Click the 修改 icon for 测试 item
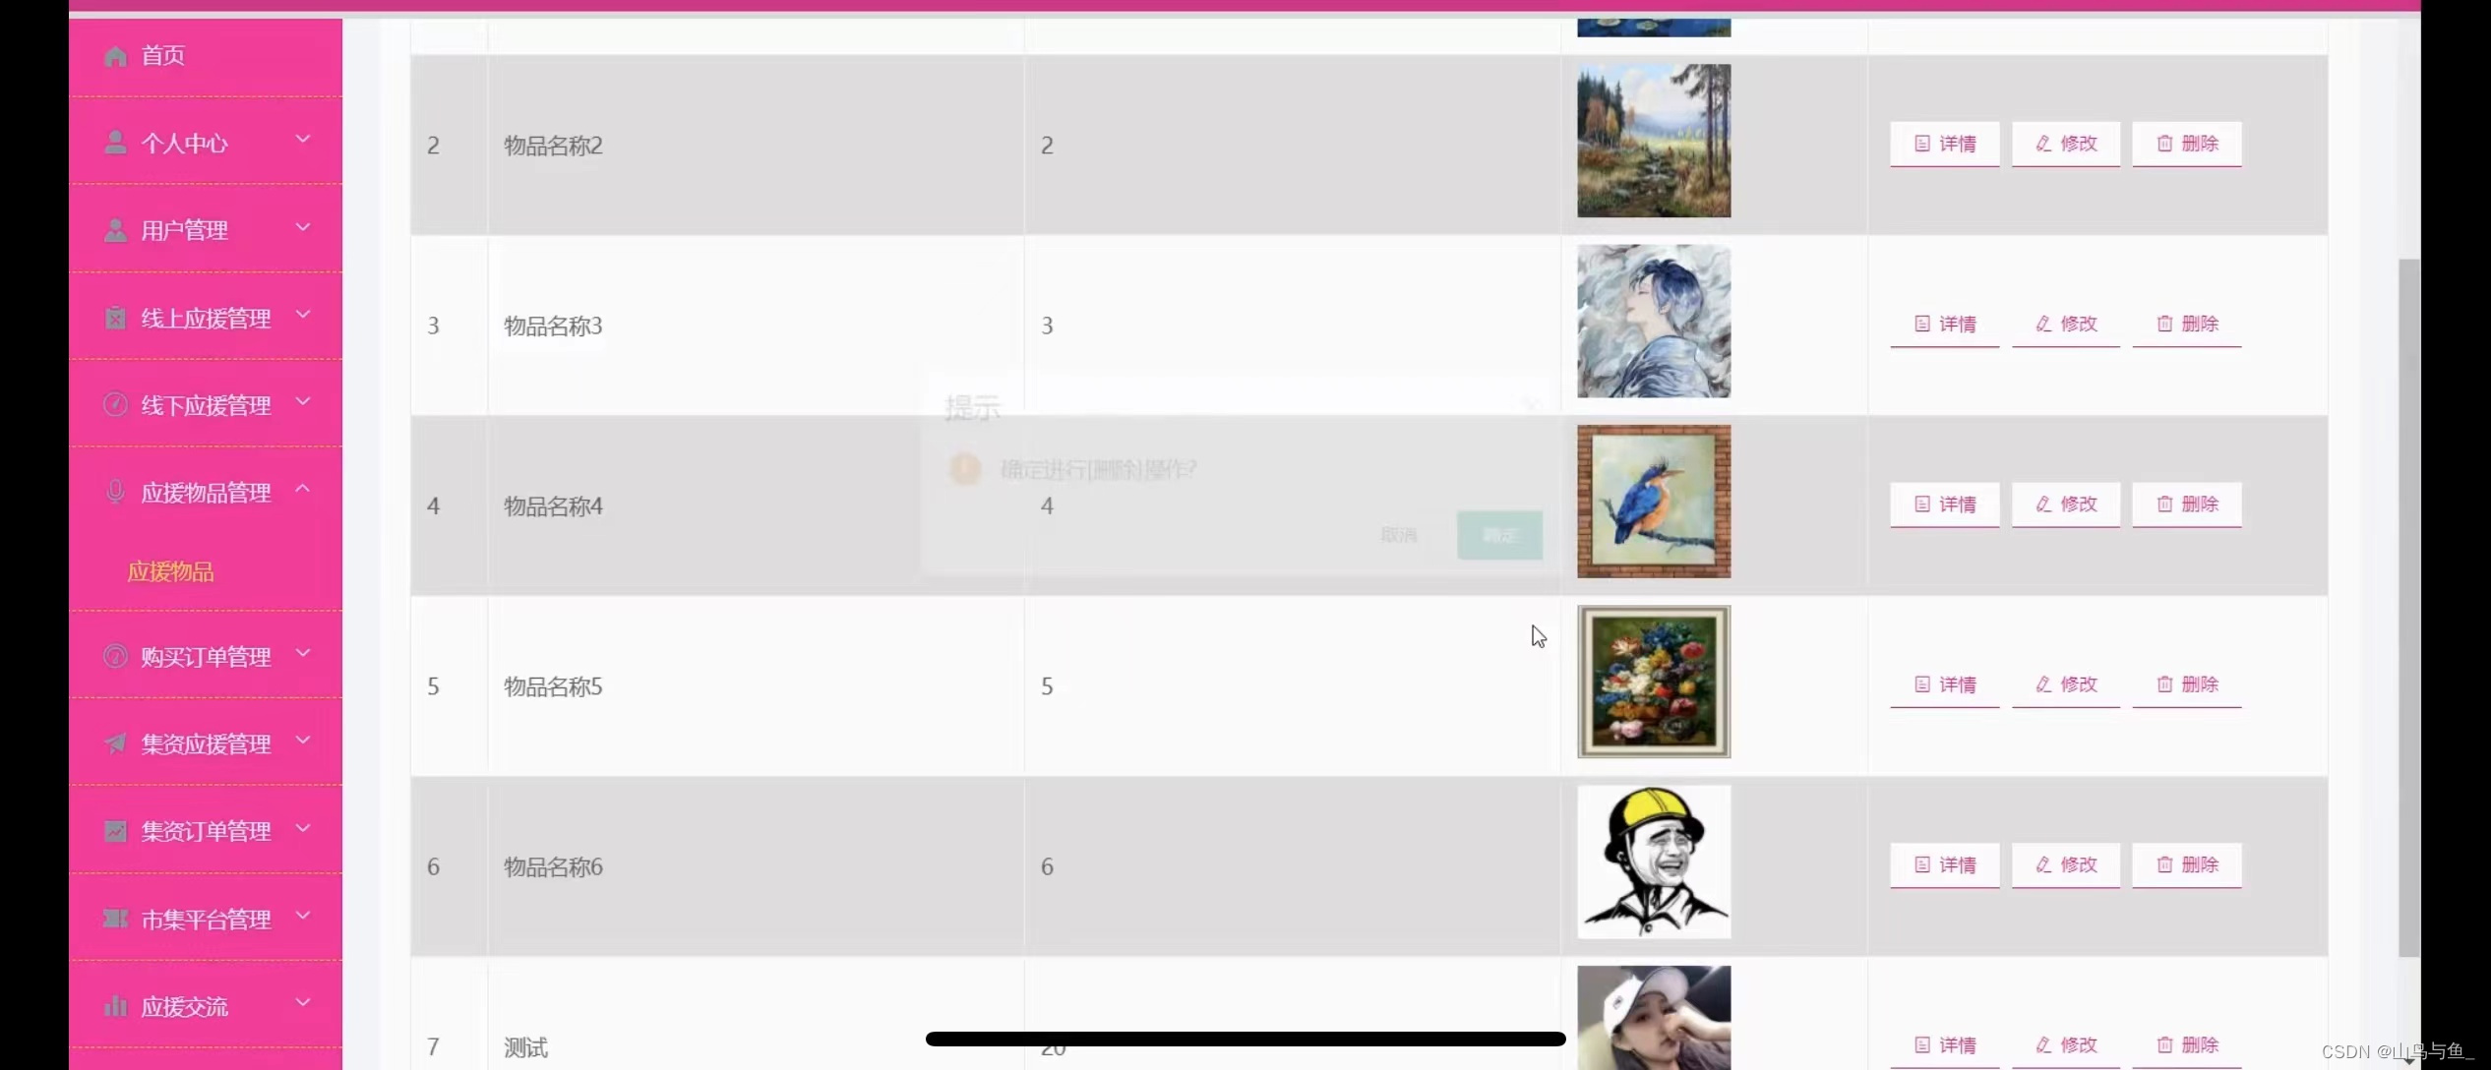Screen dimensions: 2491x1070 (2065, 1044)
